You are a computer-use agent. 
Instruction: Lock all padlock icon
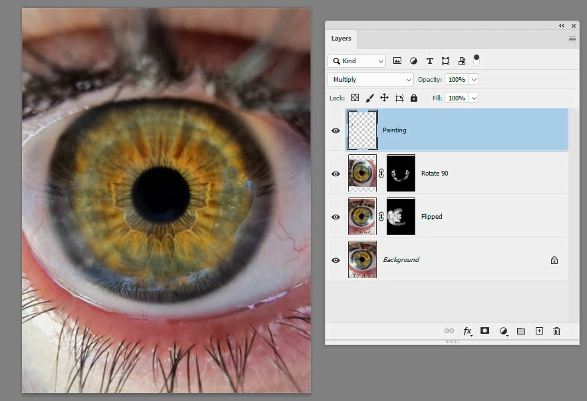click(414, 98)
